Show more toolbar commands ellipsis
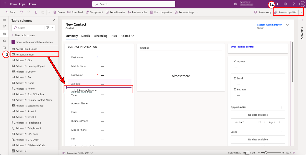This screenshot has width=306, height=155. pos(199,12)
